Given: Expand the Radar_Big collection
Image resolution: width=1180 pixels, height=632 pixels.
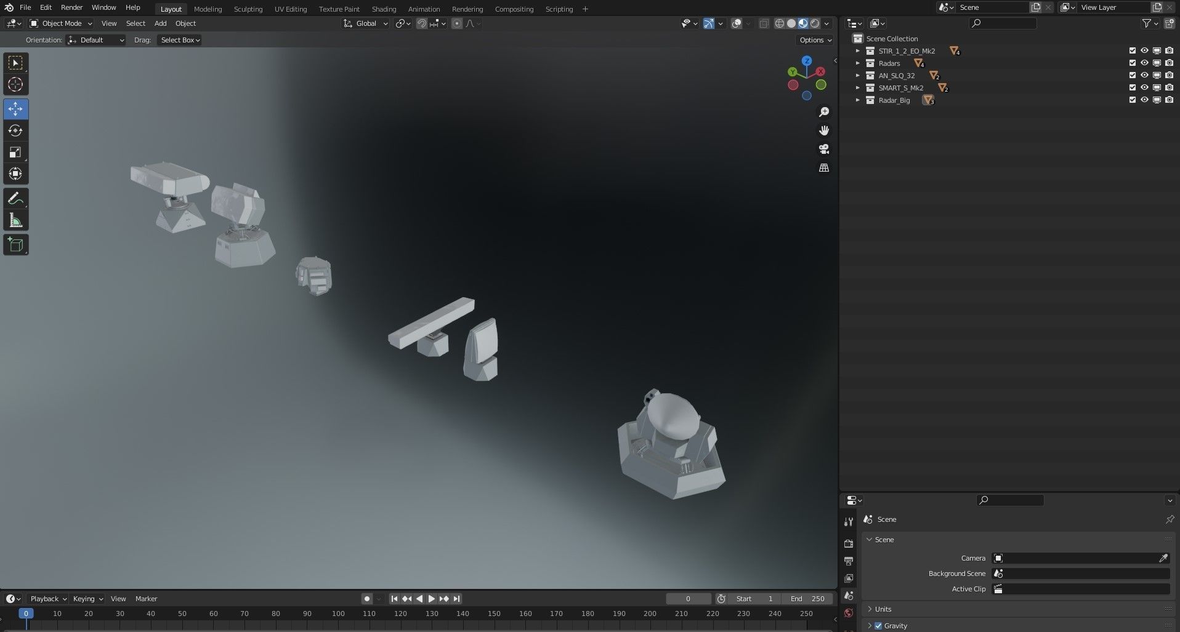Looking at the screenshot, I should [858, 100].
